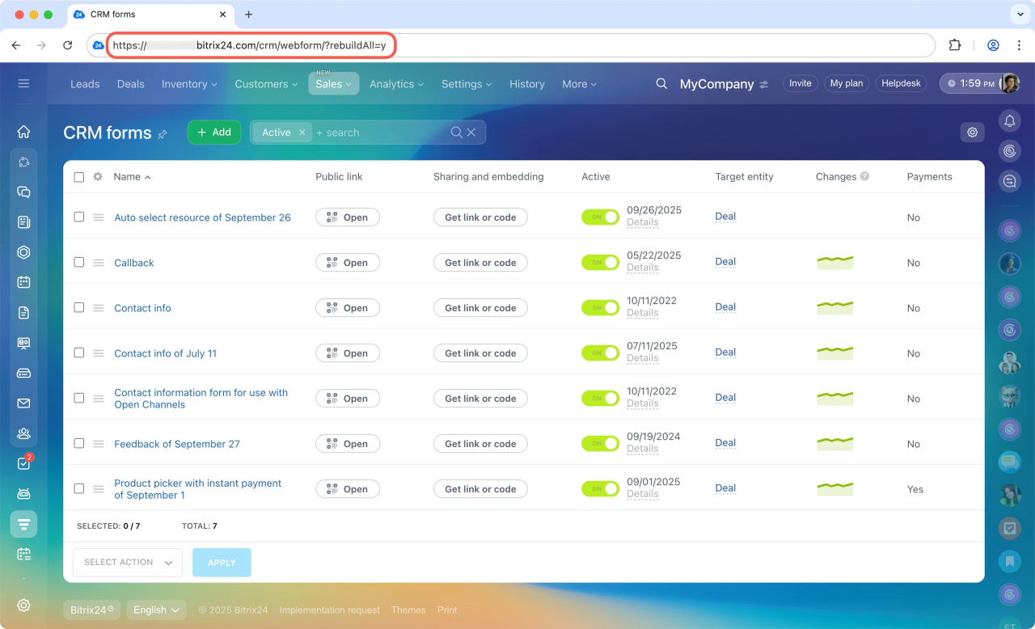Open the settings gear button above the table
This screenshot has height=629, width=1035.
coord(972,133)
